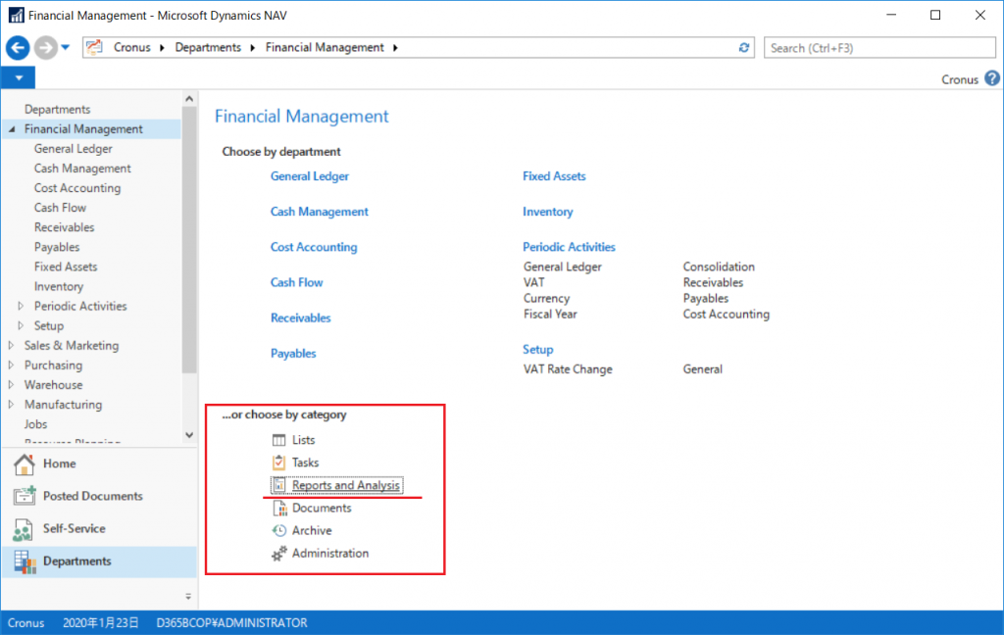Select Consolidation under Periodic Activities
Viewport: 1004px width, 635px height.
(x=719, y=267)
